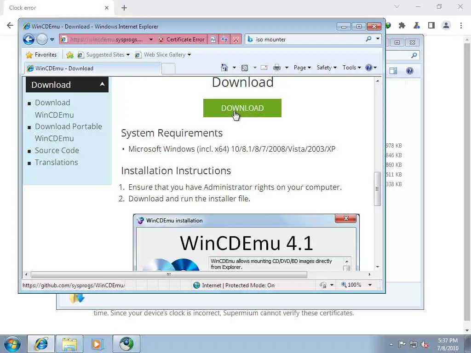Screen dimensions: 471x353
Task: Click the Refresh icon in IE address bar
Action: pyautogui.click(x=224, y=40)
